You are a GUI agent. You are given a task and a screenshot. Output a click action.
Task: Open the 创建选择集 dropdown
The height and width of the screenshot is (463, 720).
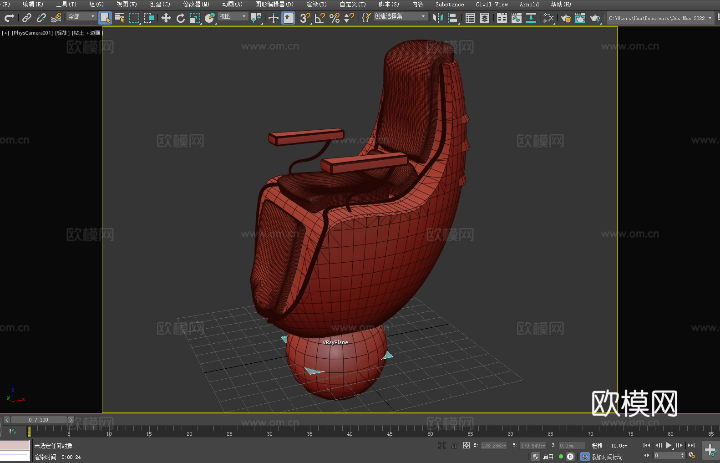[401, 17]
